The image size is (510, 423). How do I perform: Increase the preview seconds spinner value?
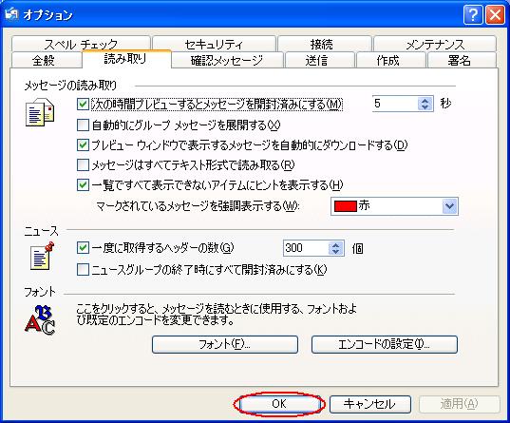click(425, 101)
